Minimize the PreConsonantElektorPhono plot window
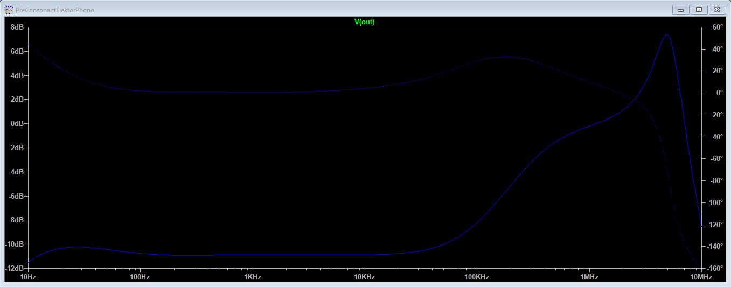The height and width of the screenshot is (287, 731). [681, 10]
